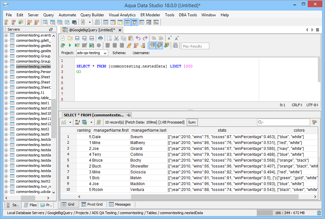The height and width of the screenshot is (219, 325).
Task: Click the stats column header
Action: 222,130
